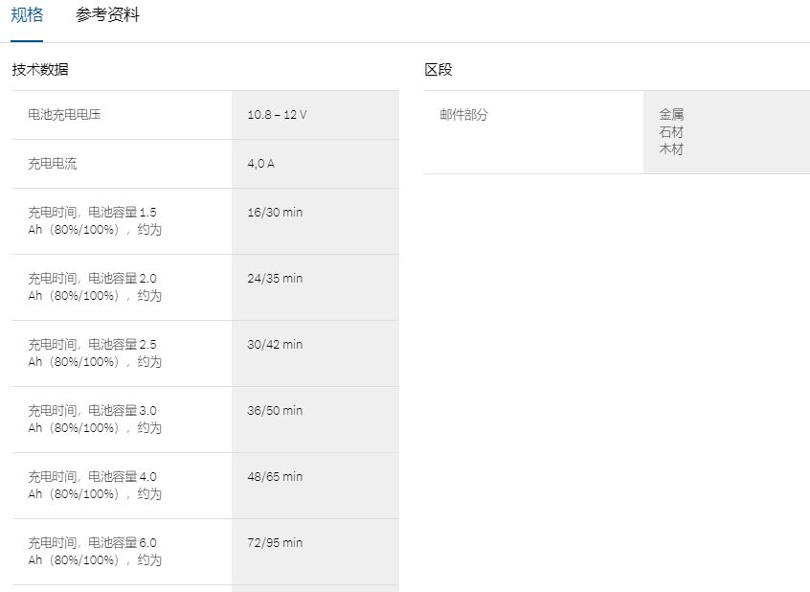Click the 4,0 A charging current value
The width and height of the screenshot is (810, 592).
260,164
